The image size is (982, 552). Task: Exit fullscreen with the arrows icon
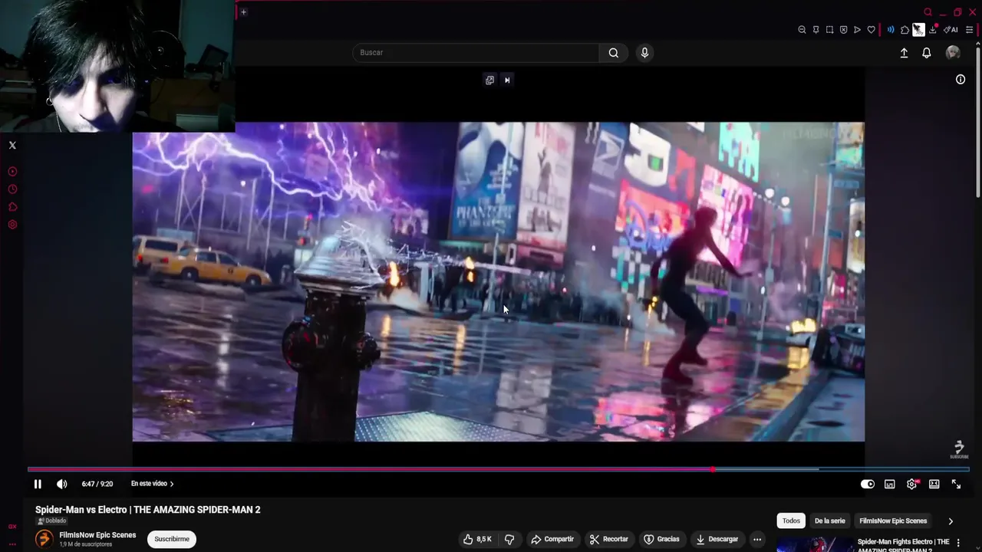click(x=956, y=484)
